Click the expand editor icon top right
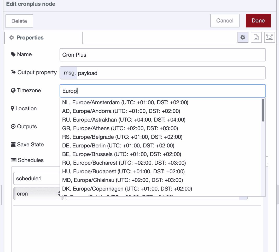The image size is (279, 252). tap(269, 37)
